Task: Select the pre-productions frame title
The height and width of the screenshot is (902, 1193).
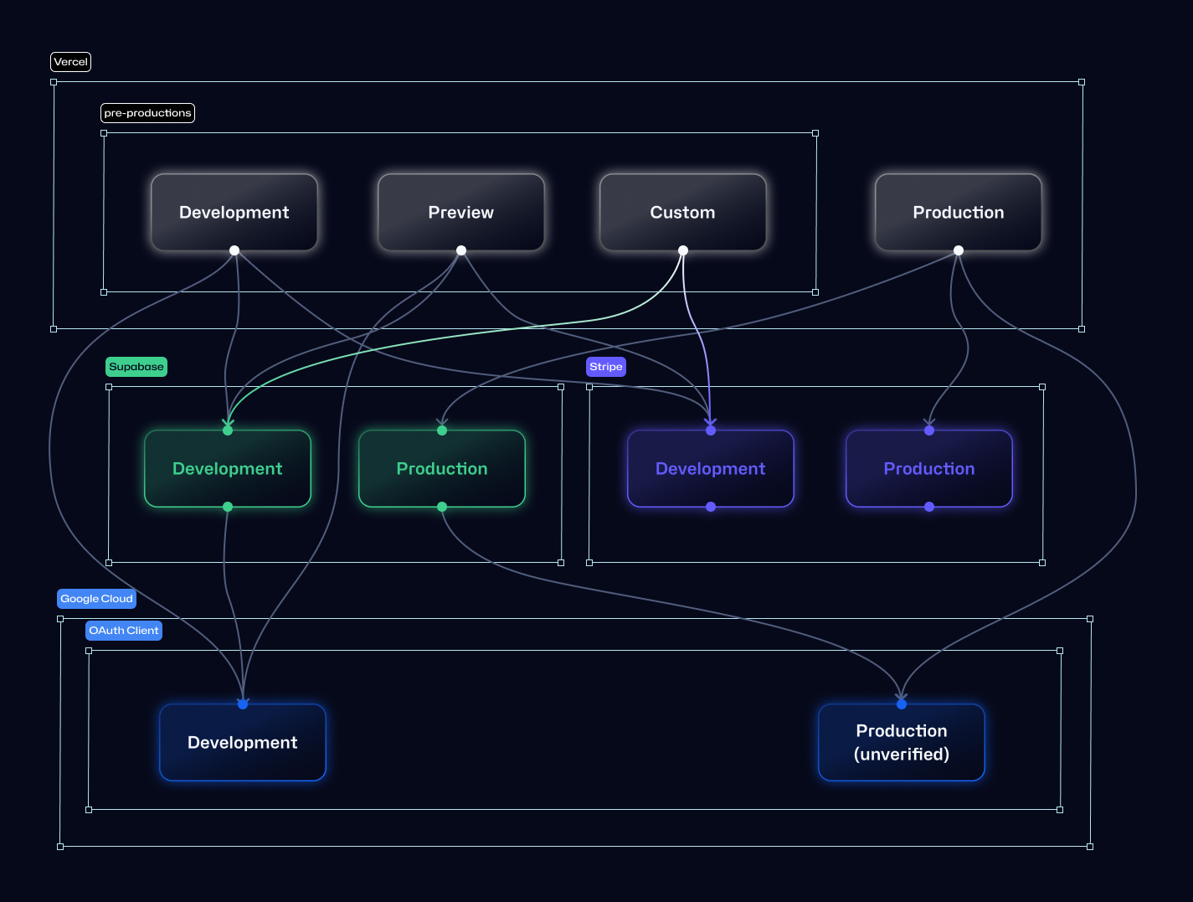Action: tap(147, 112)
